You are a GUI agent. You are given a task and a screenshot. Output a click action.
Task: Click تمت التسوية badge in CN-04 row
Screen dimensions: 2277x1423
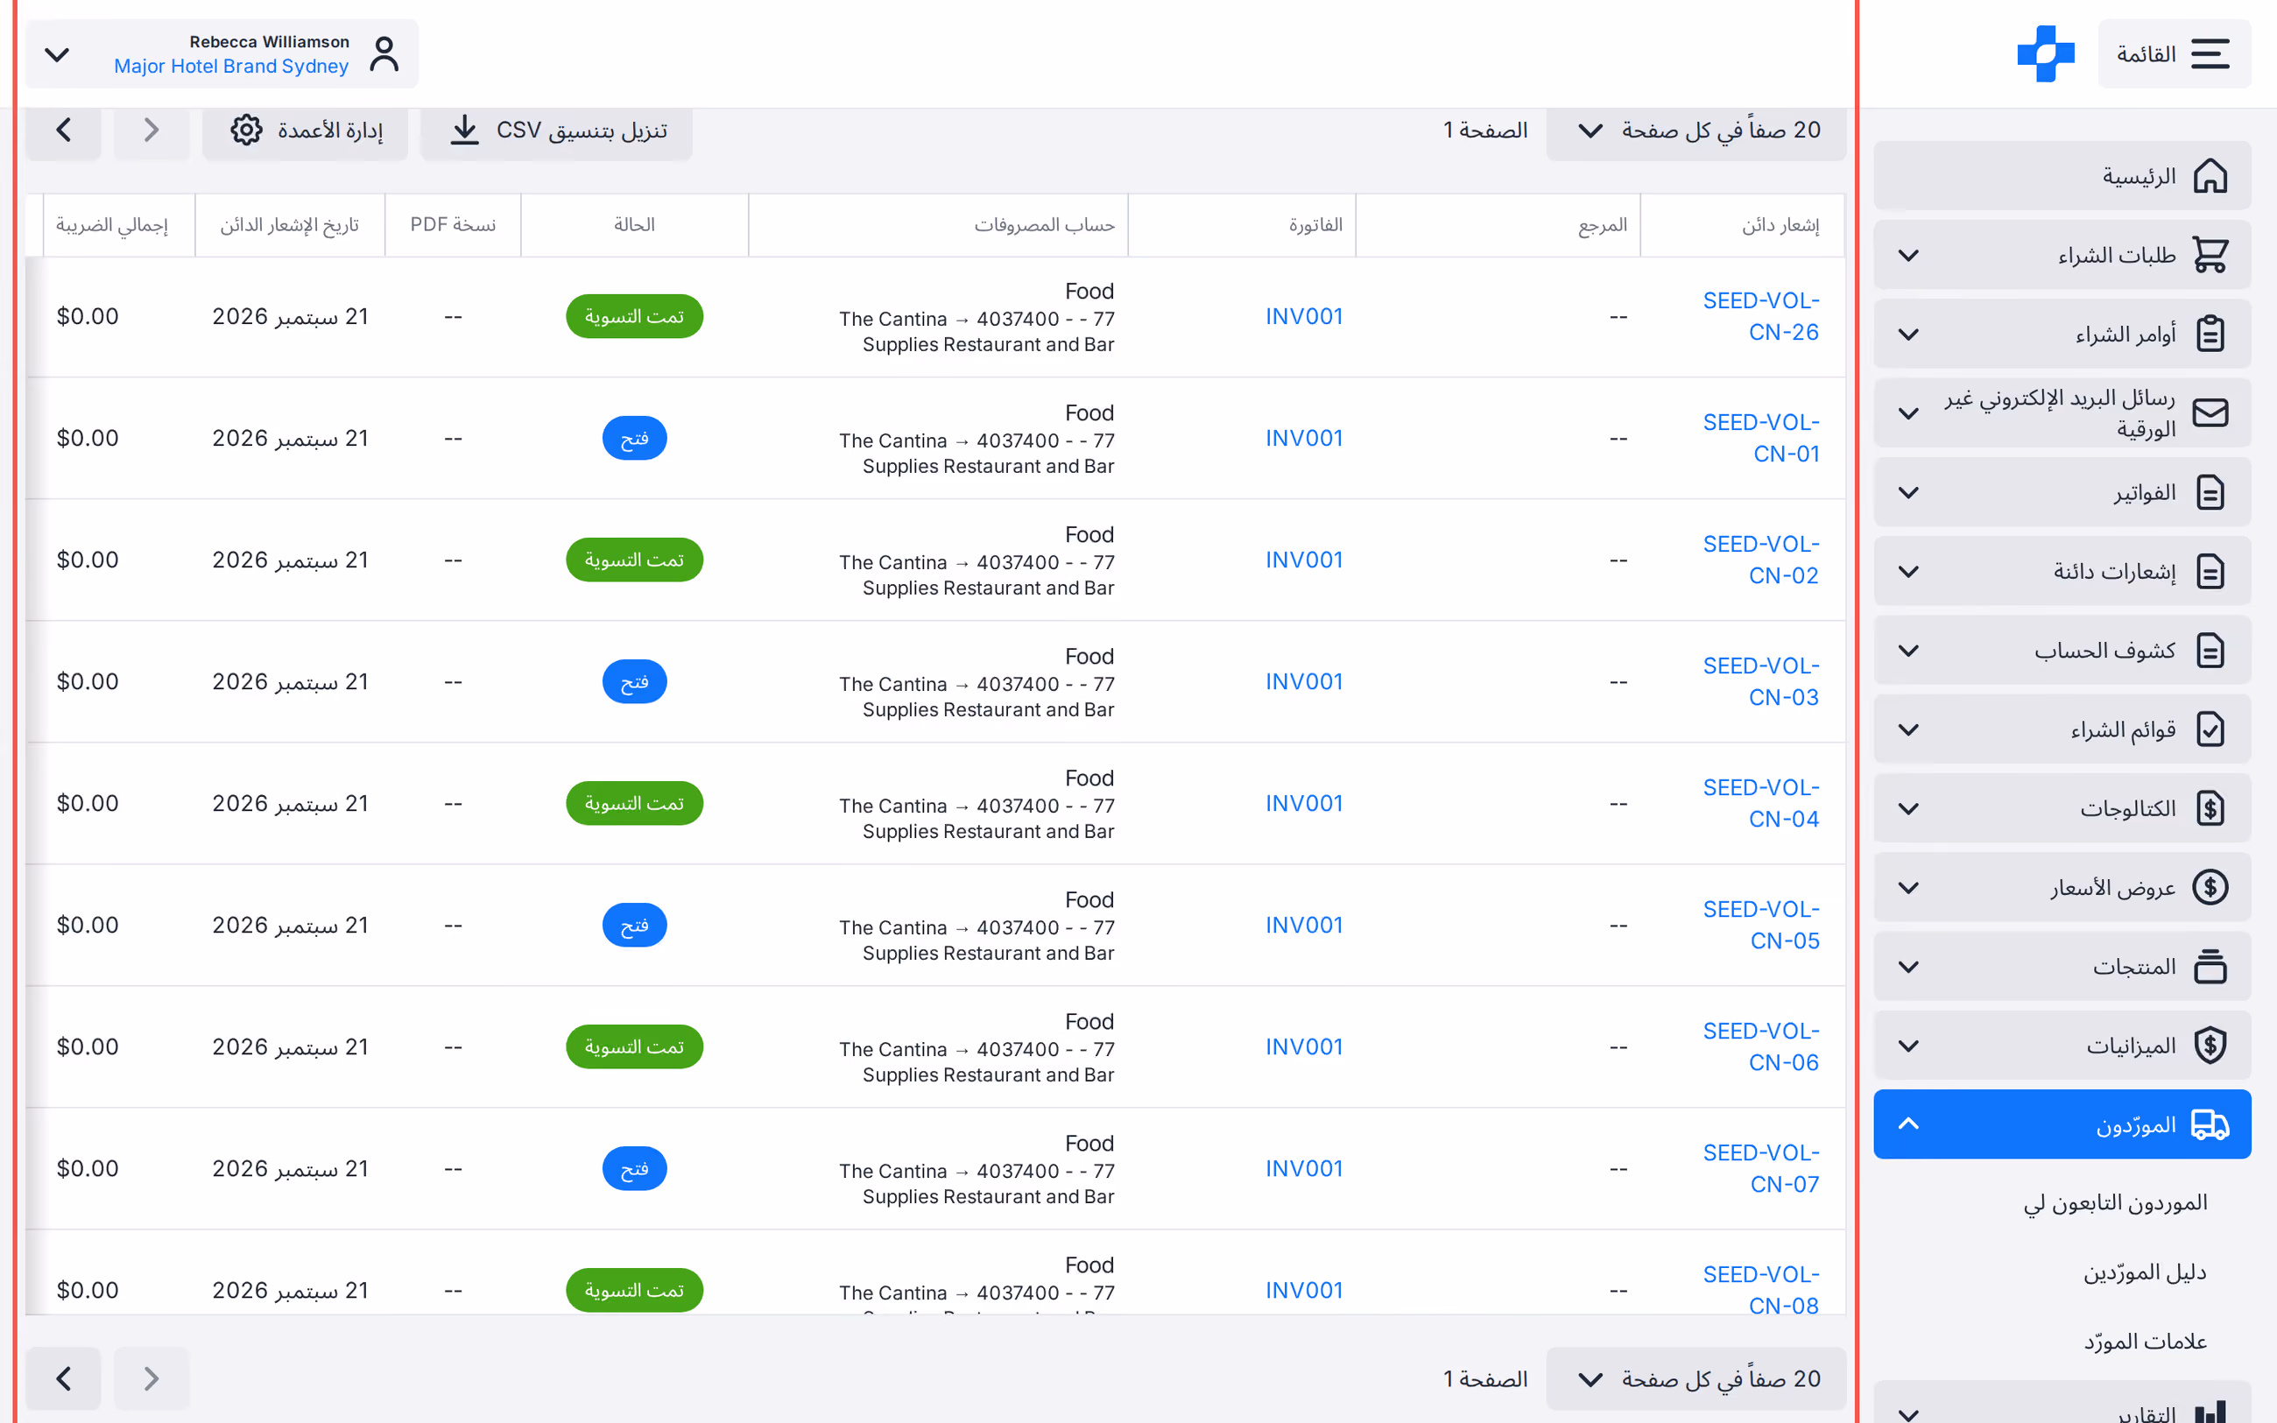(x=634, y=803)
